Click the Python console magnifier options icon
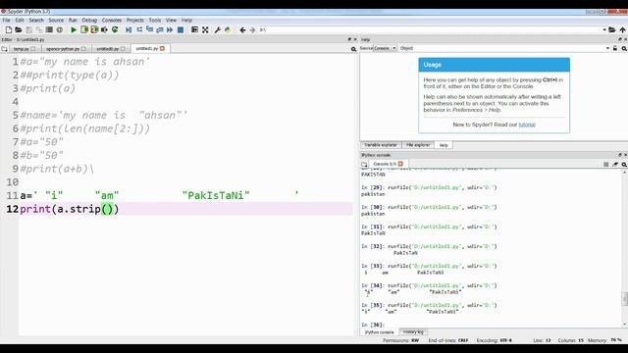 pyautogui.click(x=624, y=164)
